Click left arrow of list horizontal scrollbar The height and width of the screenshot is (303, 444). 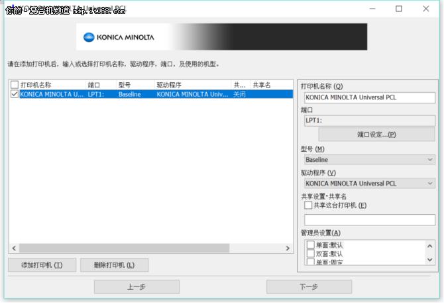[x=14, y=249]
